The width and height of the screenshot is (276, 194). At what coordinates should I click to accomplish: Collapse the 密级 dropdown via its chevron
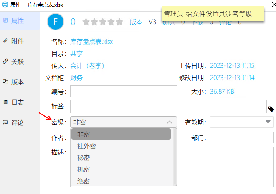coord(169,122)
